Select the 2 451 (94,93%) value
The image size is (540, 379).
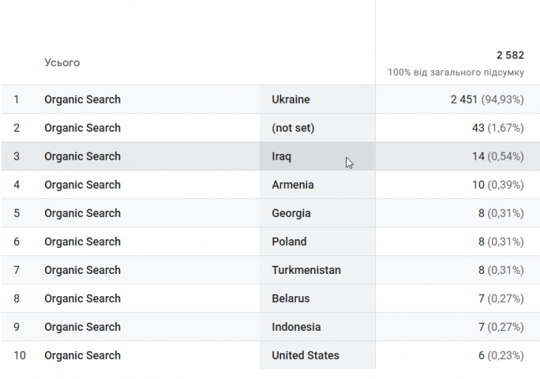tap(487, 100)
